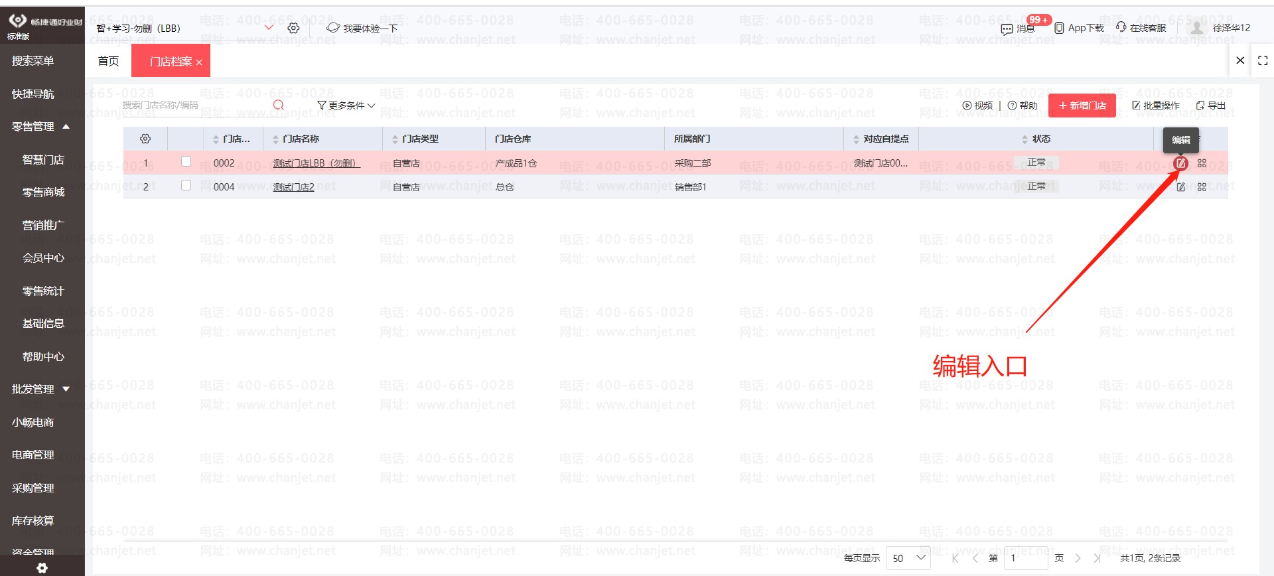Open 会员中心 menu item
This screenshot has width=1274, height=576.
tap(42, 257)
